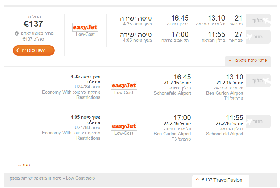Click the outbound airplane icon in the summary row
Screen dimensions: 280x188
tap(267, 21)
